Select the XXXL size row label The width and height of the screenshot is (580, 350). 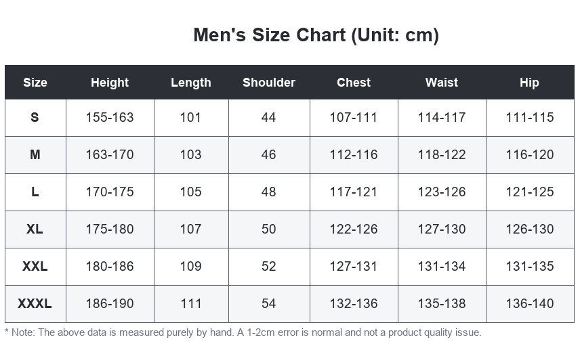tap(35, 304)
